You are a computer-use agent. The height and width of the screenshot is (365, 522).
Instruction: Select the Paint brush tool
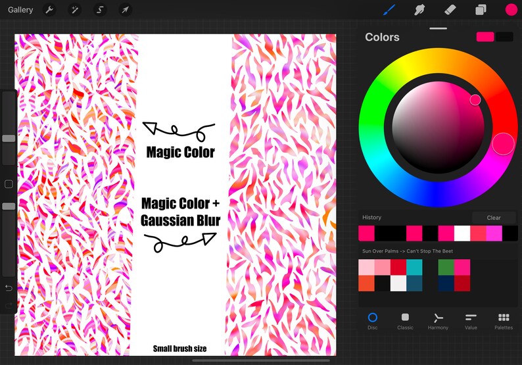[x=389, y=10]
